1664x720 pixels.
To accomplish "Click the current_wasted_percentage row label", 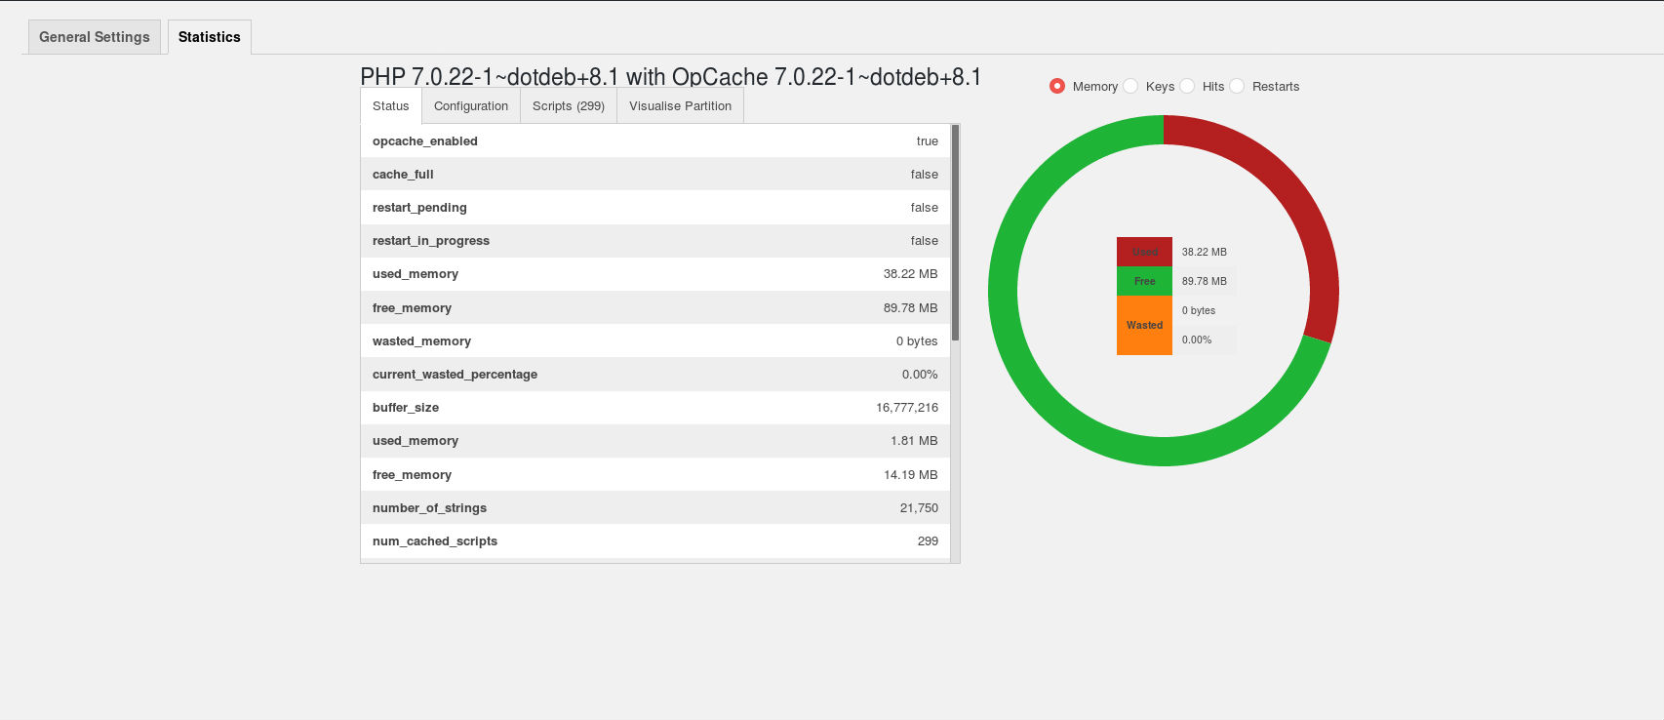I will pos(455,375).
